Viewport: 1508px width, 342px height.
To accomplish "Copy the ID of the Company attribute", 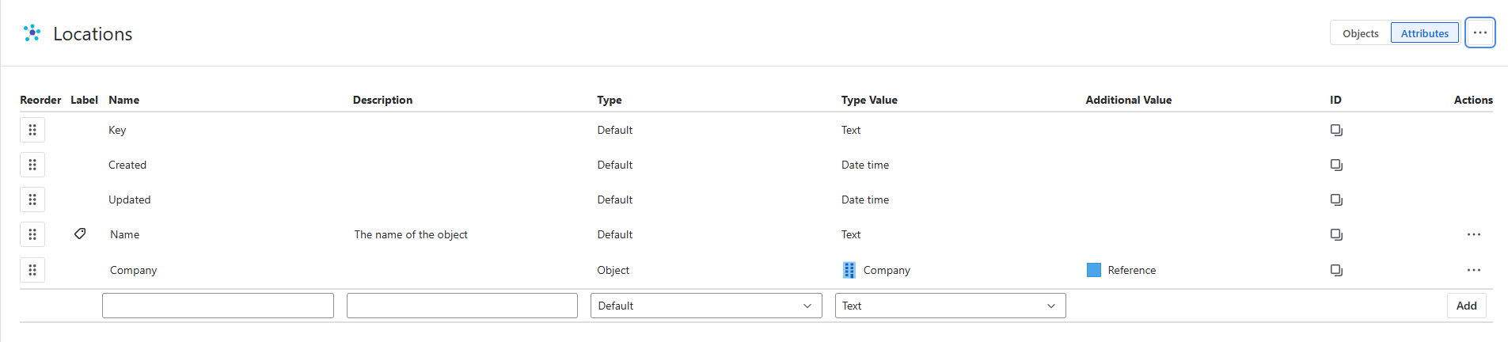I will (x=1336, y=270).
